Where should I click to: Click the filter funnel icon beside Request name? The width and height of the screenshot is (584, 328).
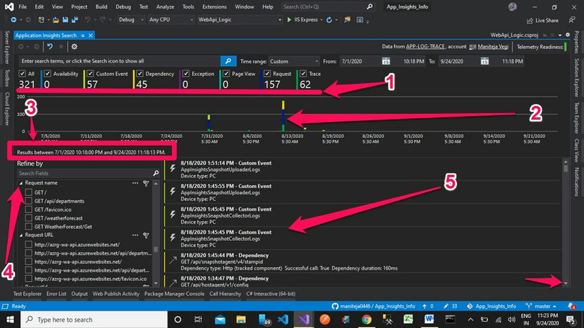(x=146, y=183)
